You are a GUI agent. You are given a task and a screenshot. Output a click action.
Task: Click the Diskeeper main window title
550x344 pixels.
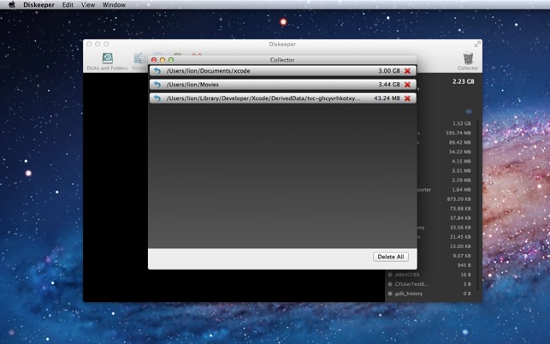pos(282,44)
